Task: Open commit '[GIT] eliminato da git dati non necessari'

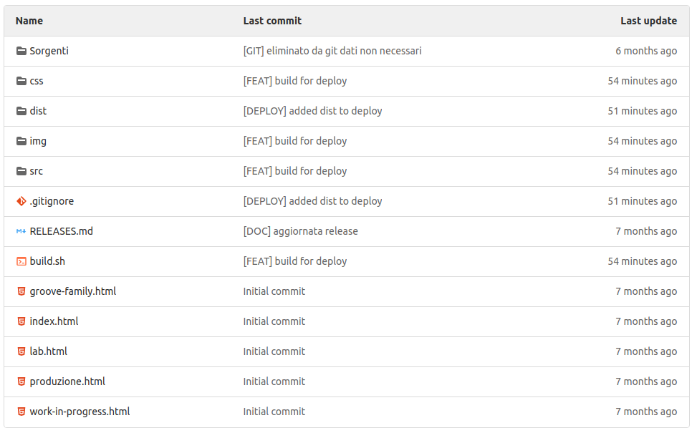Action: [x=332, y=51]
